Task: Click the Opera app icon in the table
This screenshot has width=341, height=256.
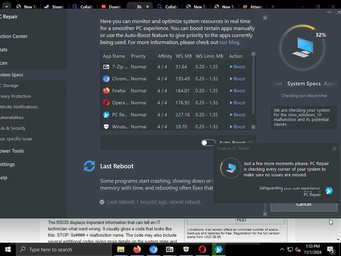Action: click(x=106, y=103)
